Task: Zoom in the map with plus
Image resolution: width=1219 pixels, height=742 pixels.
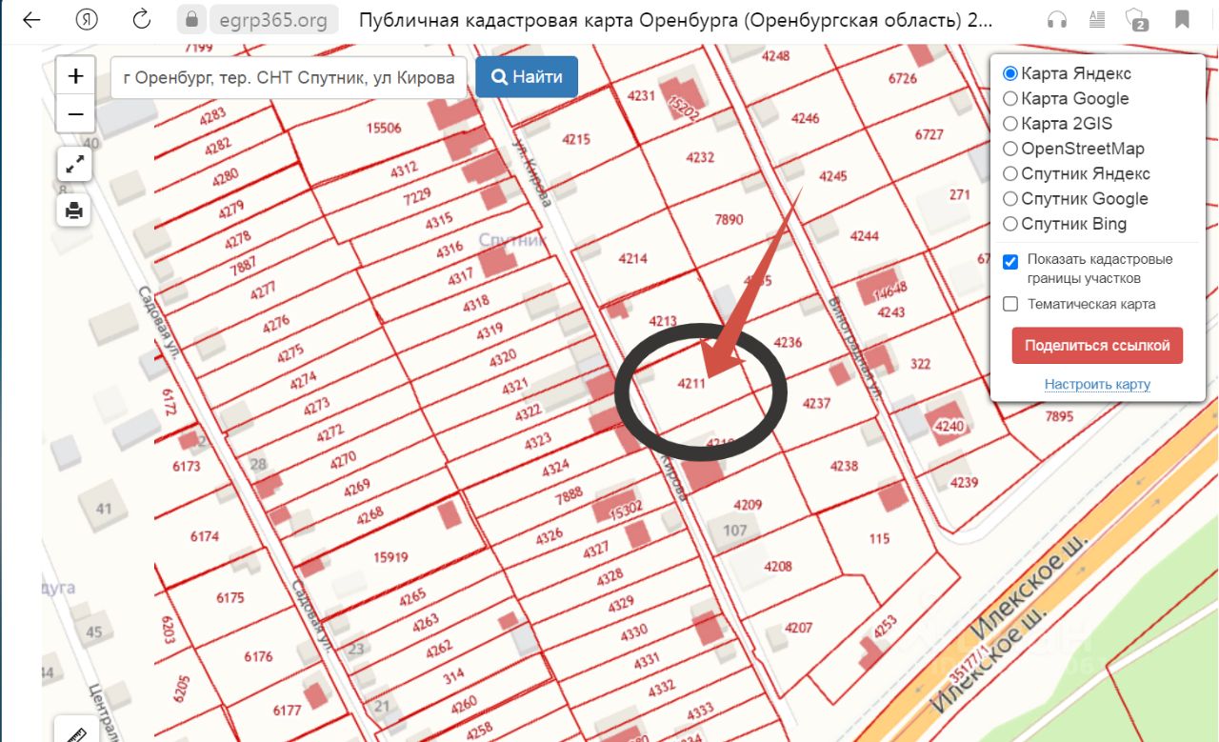Action: (75, 75)
